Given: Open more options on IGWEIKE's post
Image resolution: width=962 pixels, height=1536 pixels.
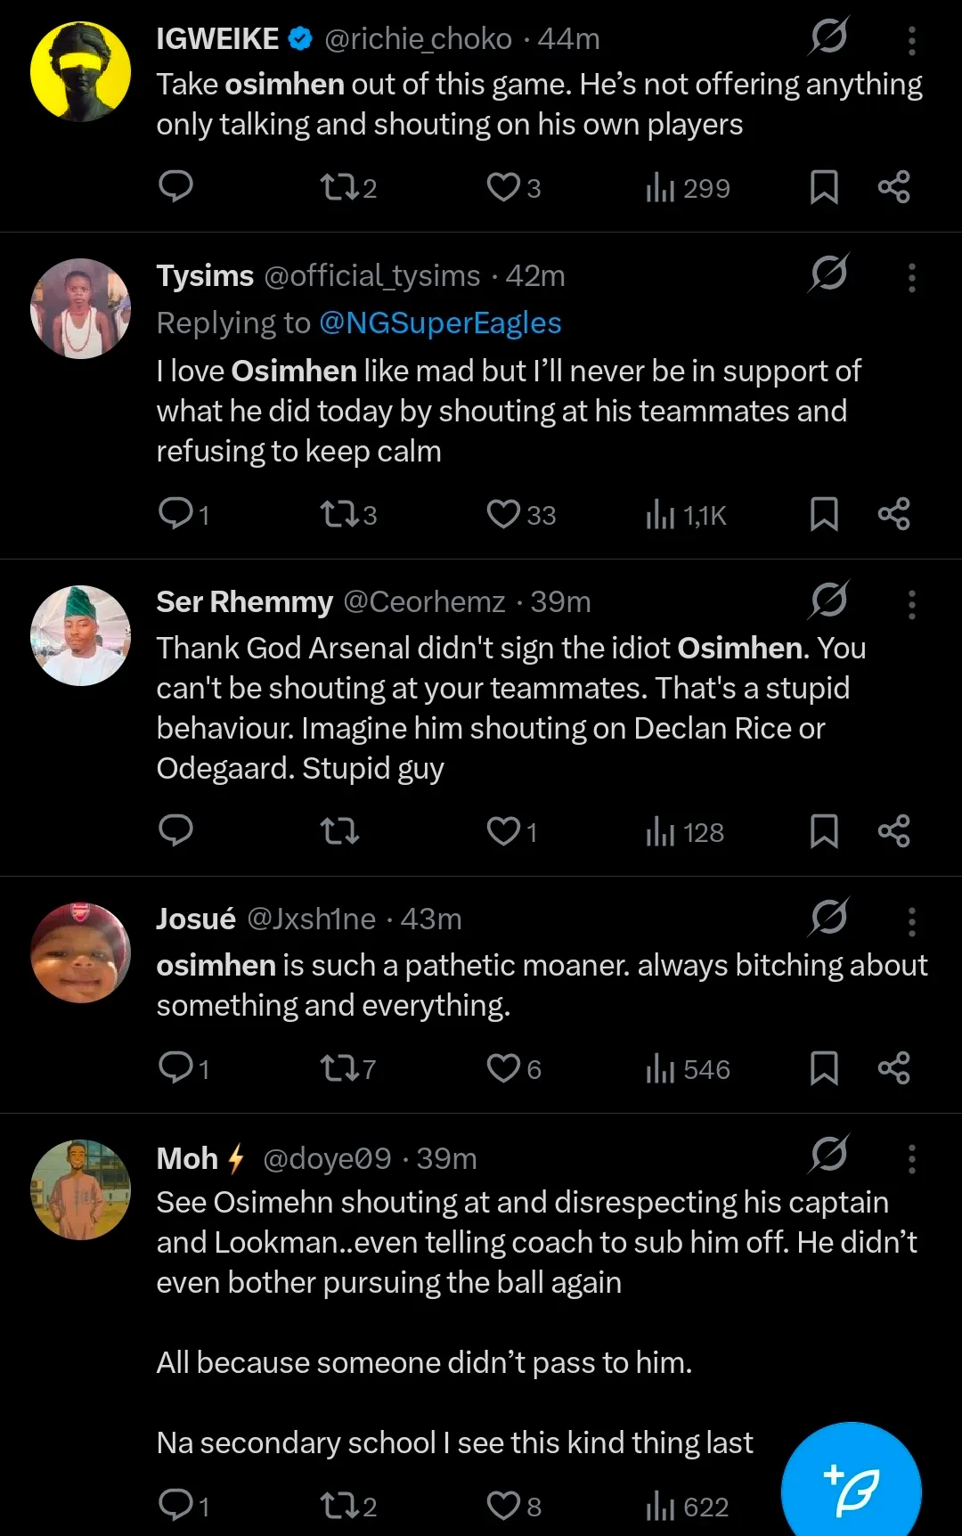Looking at the screenshot, I should pyautogui.click(x=911, y=40).
